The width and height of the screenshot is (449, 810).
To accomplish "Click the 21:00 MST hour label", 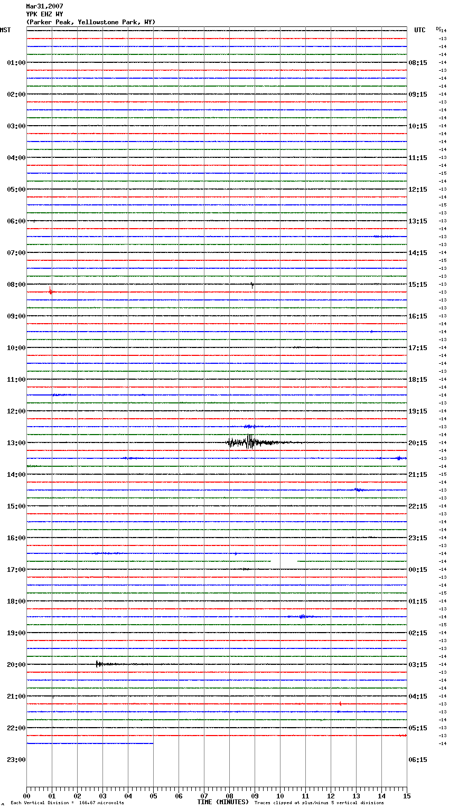I will (16, 696).
